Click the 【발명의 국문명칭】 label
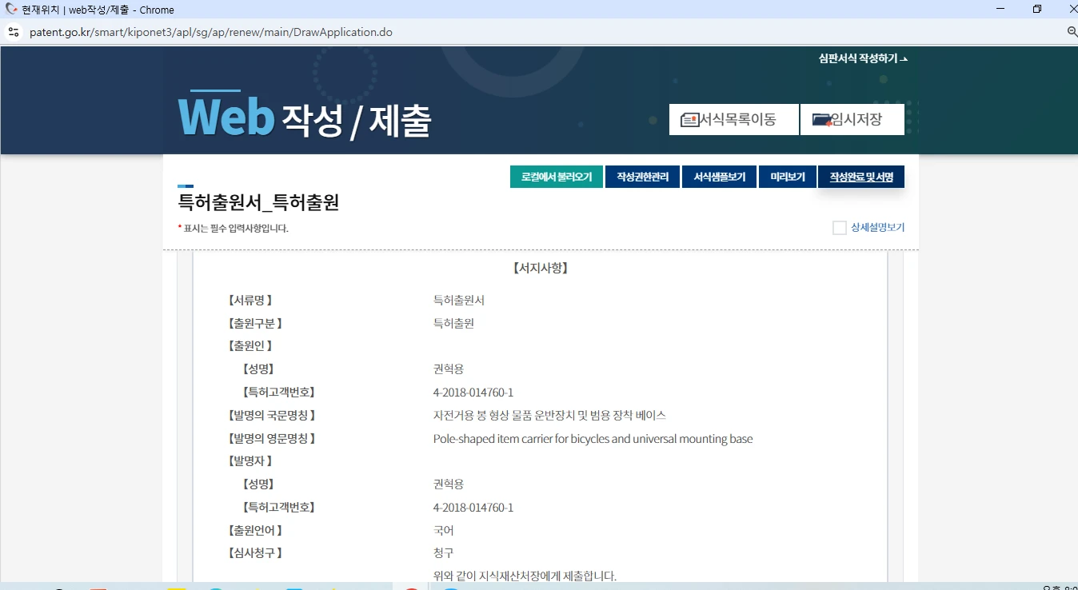 pyautogui.click(x=272, y=416)
